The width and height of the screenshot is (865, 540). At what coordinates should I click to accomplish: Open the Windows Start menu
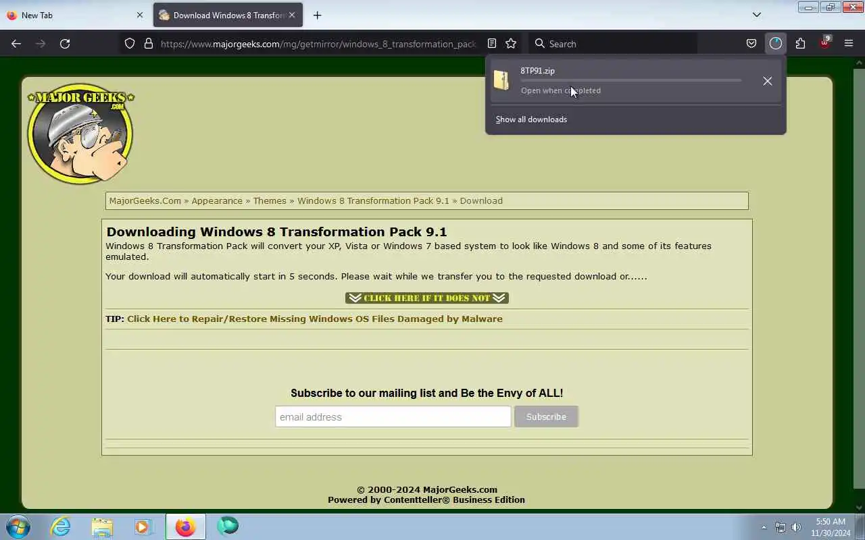[18, 526]
